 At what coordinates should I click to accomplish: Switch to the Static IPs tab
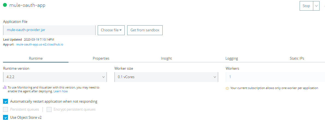tap(297, 59)
